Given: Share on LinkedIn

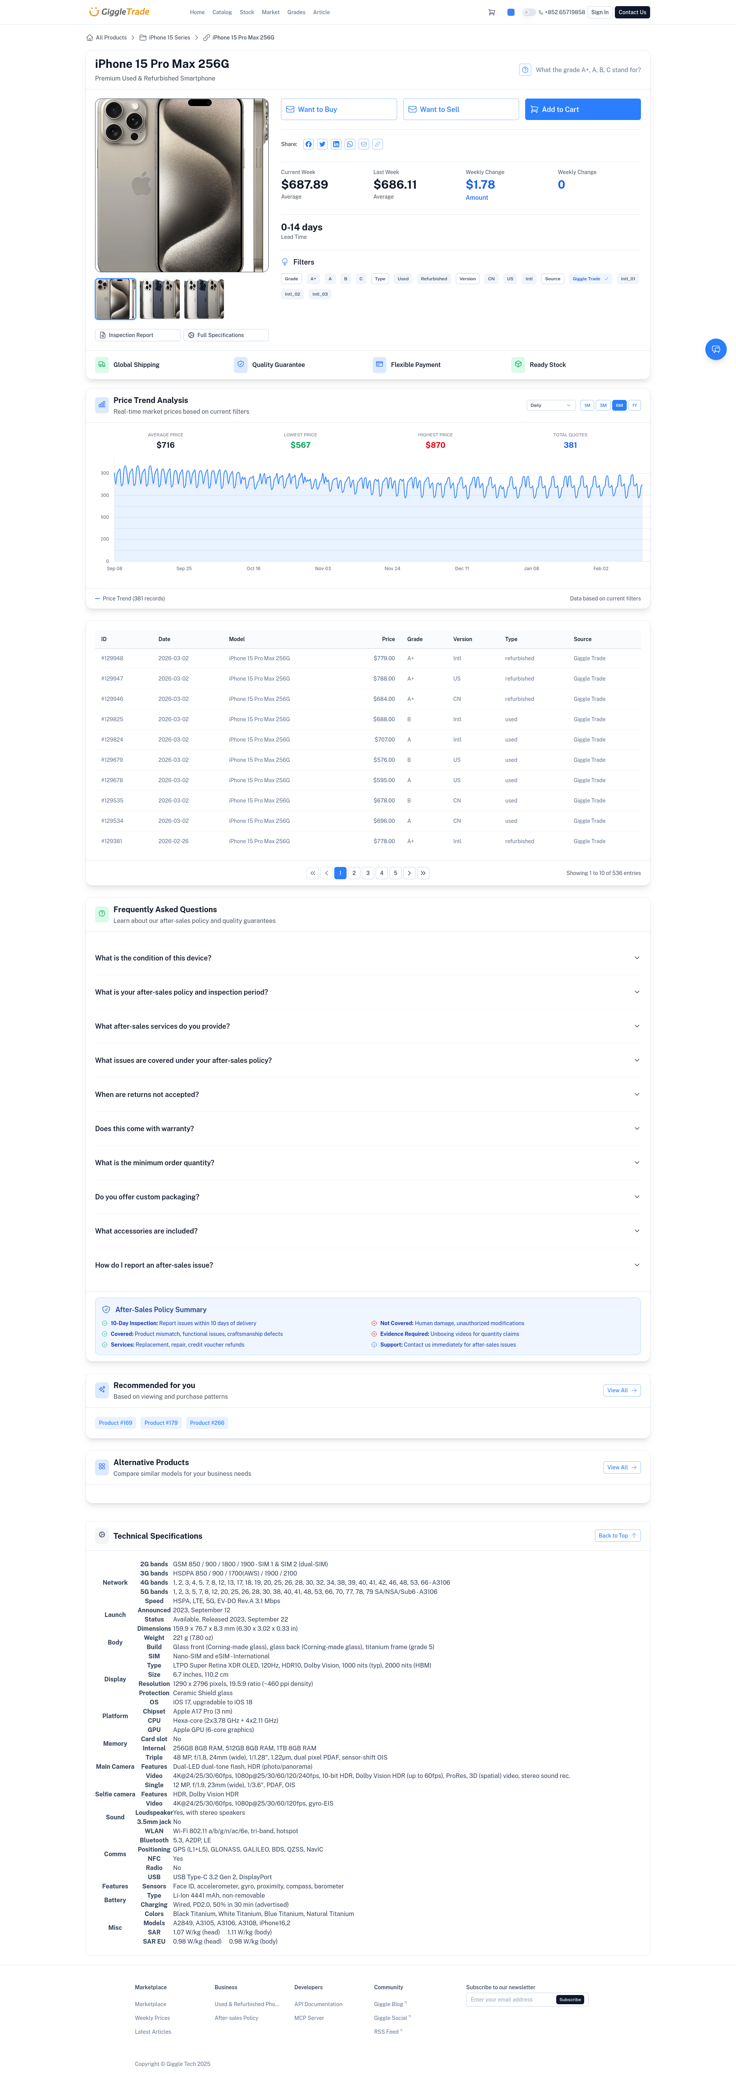Looking at the screenshot, I should click(x=336, y=144).
